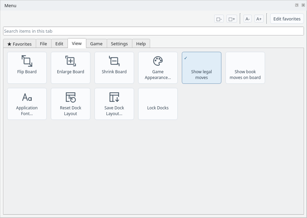307x218 pixels.
Task: Switch to the Game tab
Action: point(96,44)
